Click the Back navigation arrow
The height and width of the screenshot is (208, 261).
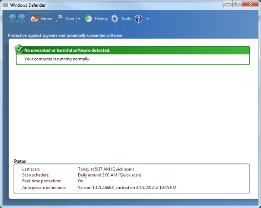(12, 18)
